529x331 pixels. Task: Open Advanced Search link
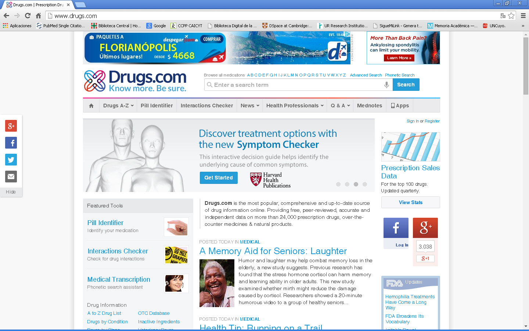tap(366, 75)
